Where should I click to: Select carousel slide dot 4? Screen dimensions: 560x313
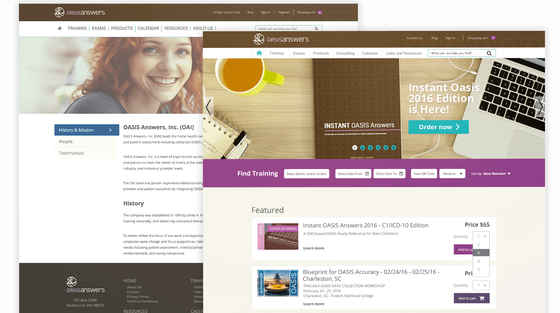(x=378, y=148)
